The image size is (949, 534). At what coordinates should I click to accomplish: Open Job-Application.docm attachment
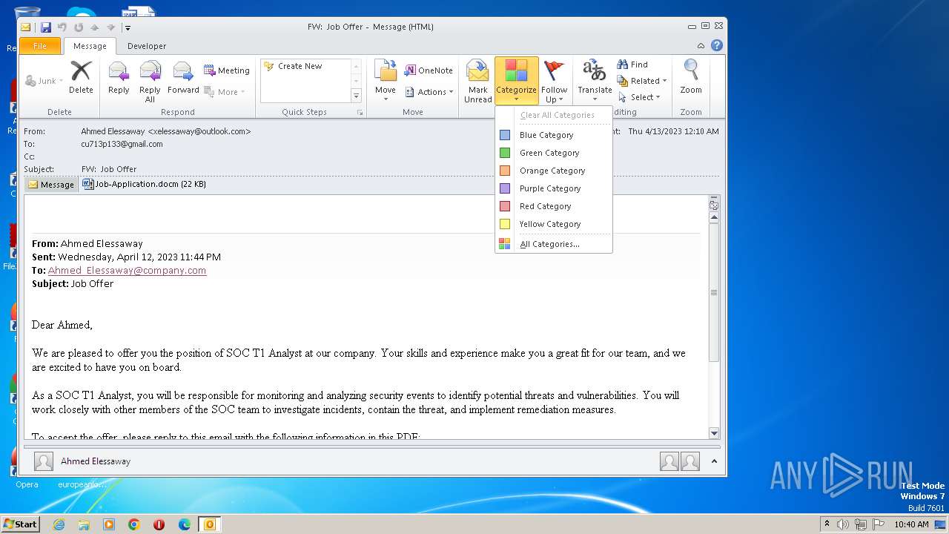coord(144,184)
